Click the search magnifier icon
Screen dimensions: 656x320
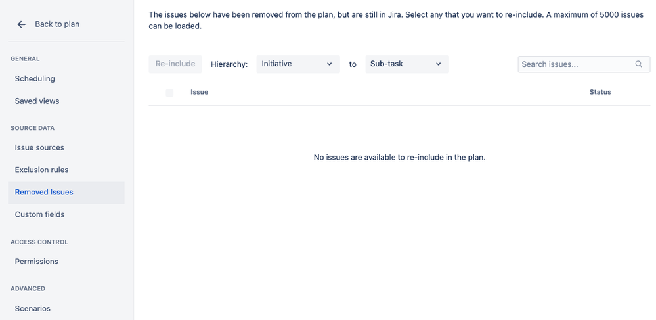tap(638, 64)
